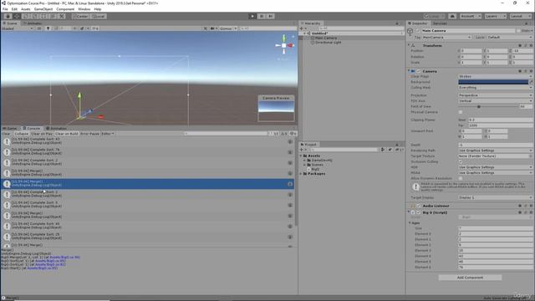Switch to the Services tab
The width and height of the screenshot is (535, 301).
440,23
